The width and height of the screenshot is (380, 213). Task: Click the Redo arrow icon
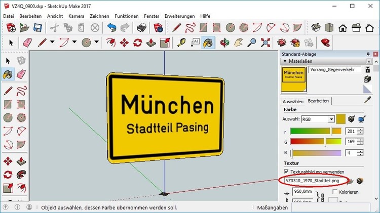point(125,28)
